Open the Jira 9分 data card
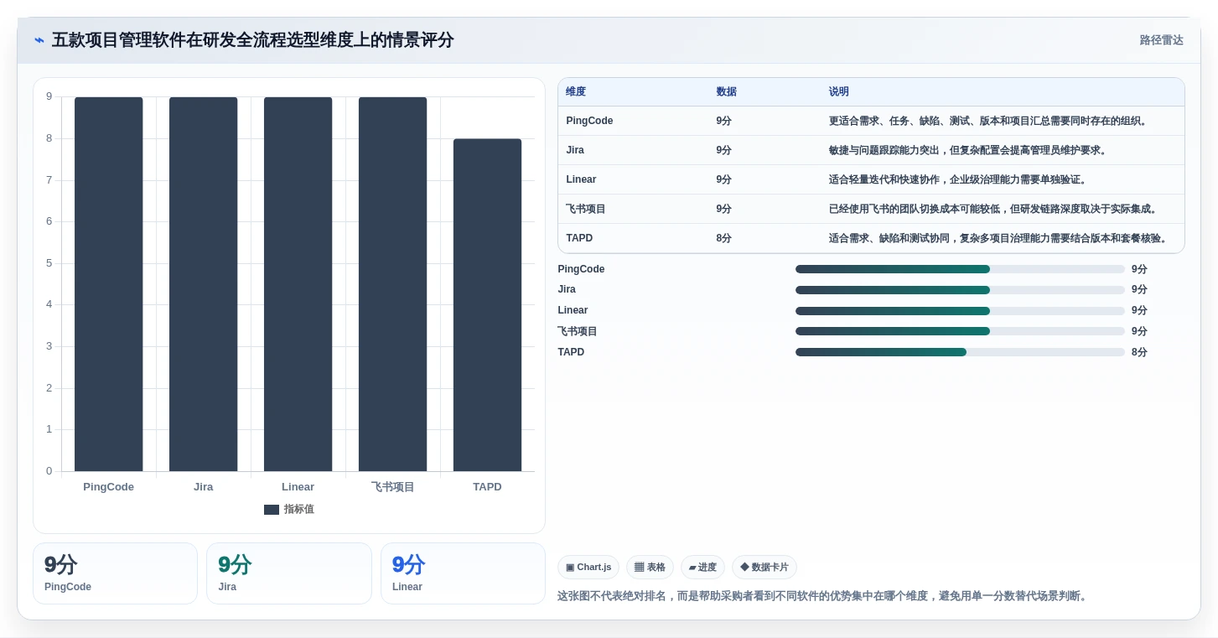Image resolution: width=1218 pixels, height=638 pixels. (x=289, y=573)
